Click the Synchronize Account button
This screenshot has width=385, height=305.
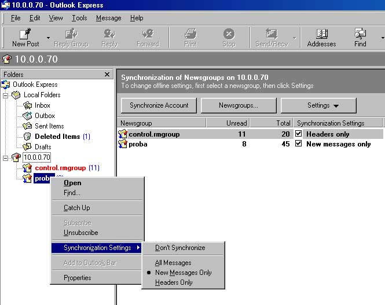[x=159, y=105]
